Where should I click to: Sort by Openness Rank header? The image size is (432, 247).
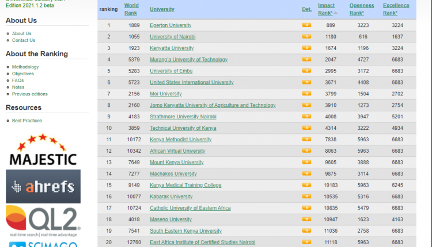361,9
